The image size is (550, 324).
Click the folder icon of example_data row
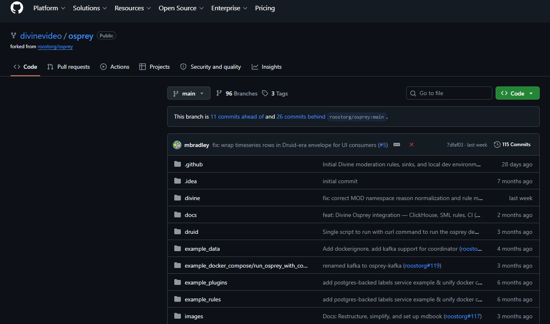[x=178, y=248]
